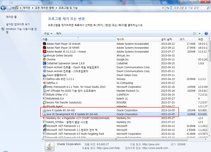This screenshot has width=211, height=152.
Task: Click Oracle Corporation publisher of Java 8 Update
Action: [127, 110]
